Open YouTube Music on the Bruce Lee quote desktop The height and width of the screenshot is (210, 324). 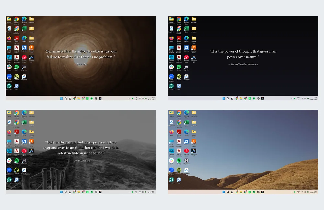click(24, 58)
